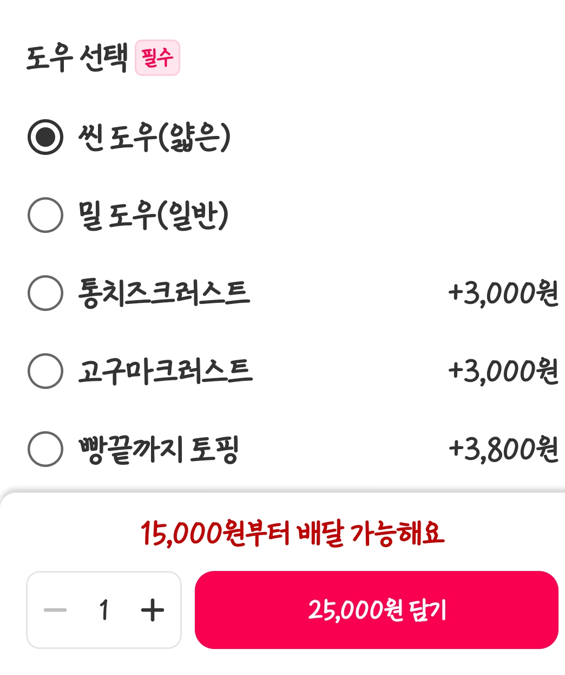The height and width of the screenshot is (675, 565).
Task: Tap the pink 필수 badge
Action: (x=157, y=57)
